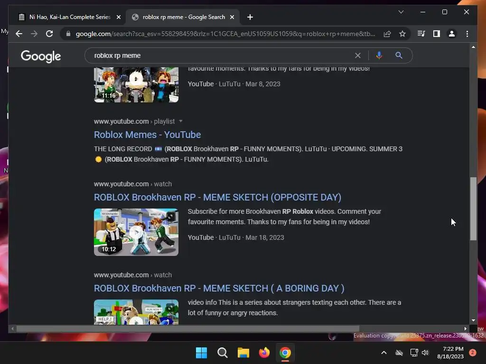
Task: Click the Google logo
Action: point(41,56)
